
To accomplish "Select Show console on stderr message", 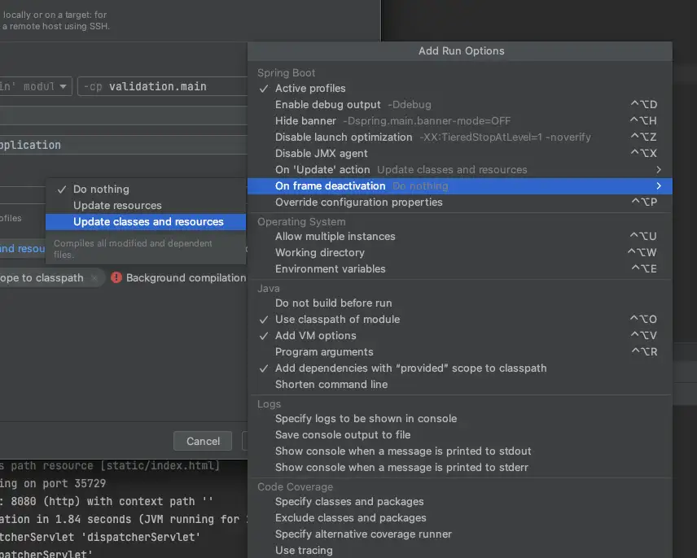I will pyautogui.click(x=460, y=467).
